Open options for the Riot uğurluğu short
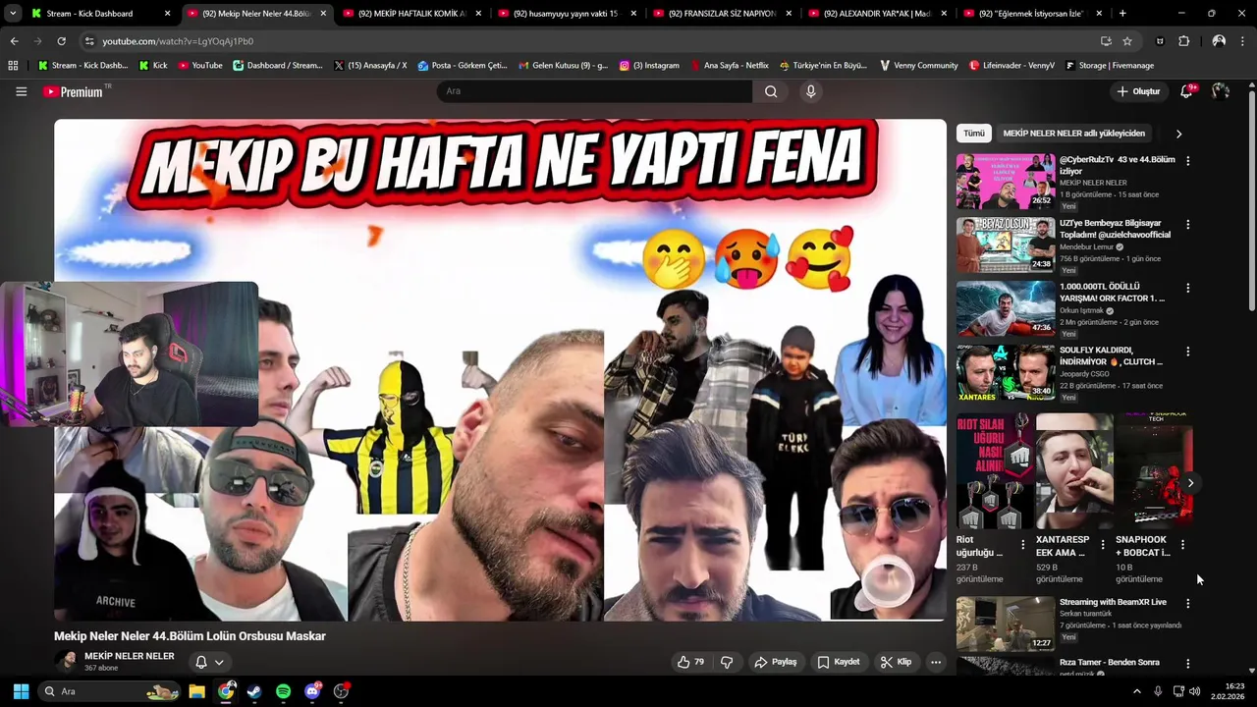The width and height of the screenshot is (1257, 707). coord(1022,544)
